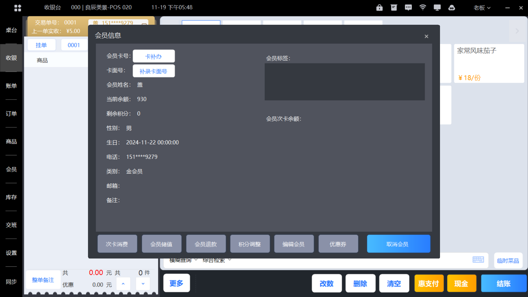This screenshot has width=528, height=297.
Task: Click the customer display monitor icon
Action: [x=437, y=7]
